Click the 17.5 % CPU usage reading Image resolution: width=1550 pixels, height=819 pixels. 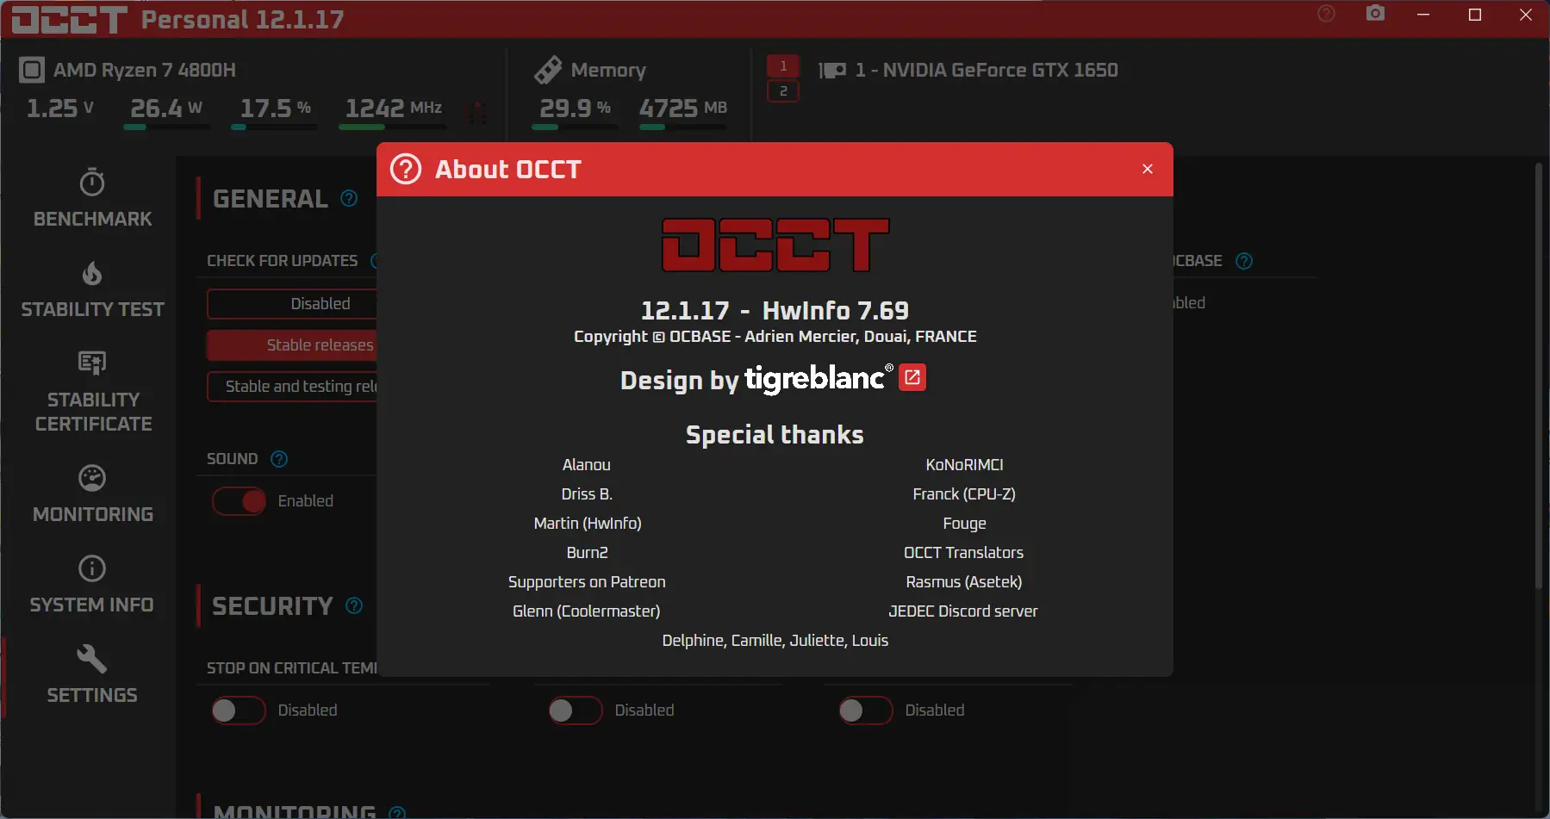coord(276,109)
